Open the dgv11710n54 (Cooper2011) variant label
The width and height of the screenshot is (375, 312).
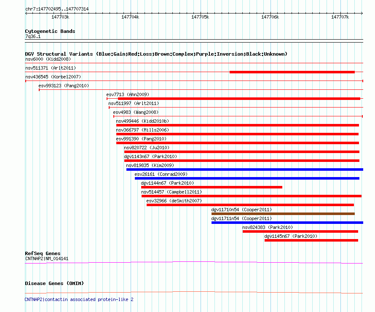(x=241, y=210)
